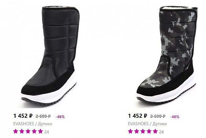
Task: Click the third rating star under black boot
Action: [x=28, y=132]
